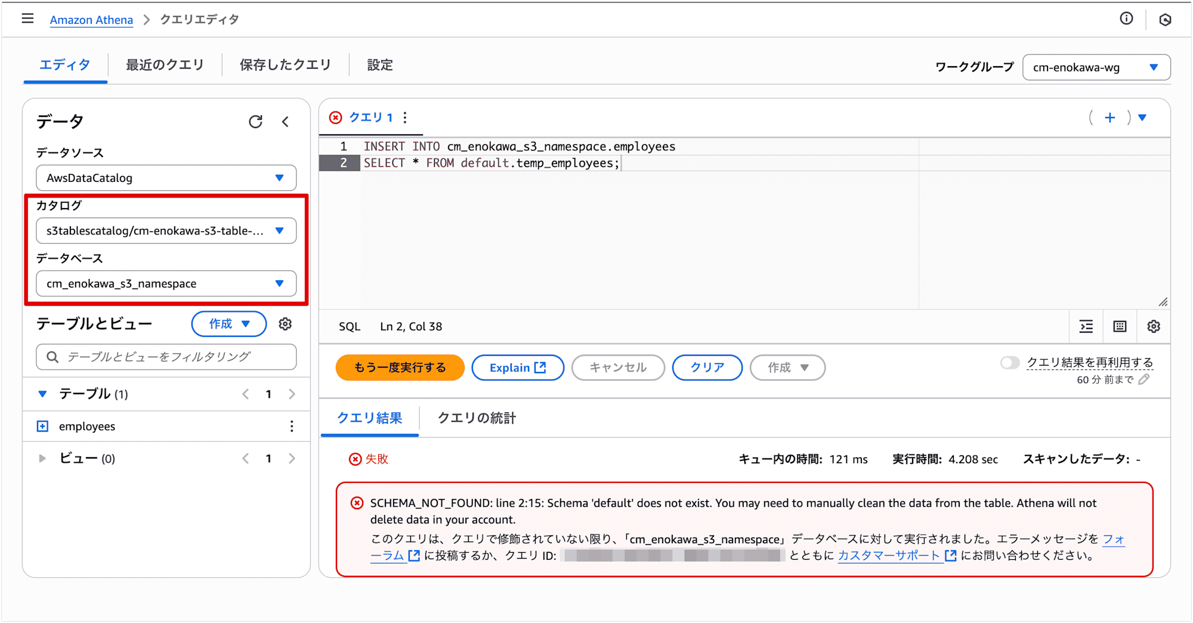
Task: Click the info circle icon at top right
Action: coord(1126,18)
